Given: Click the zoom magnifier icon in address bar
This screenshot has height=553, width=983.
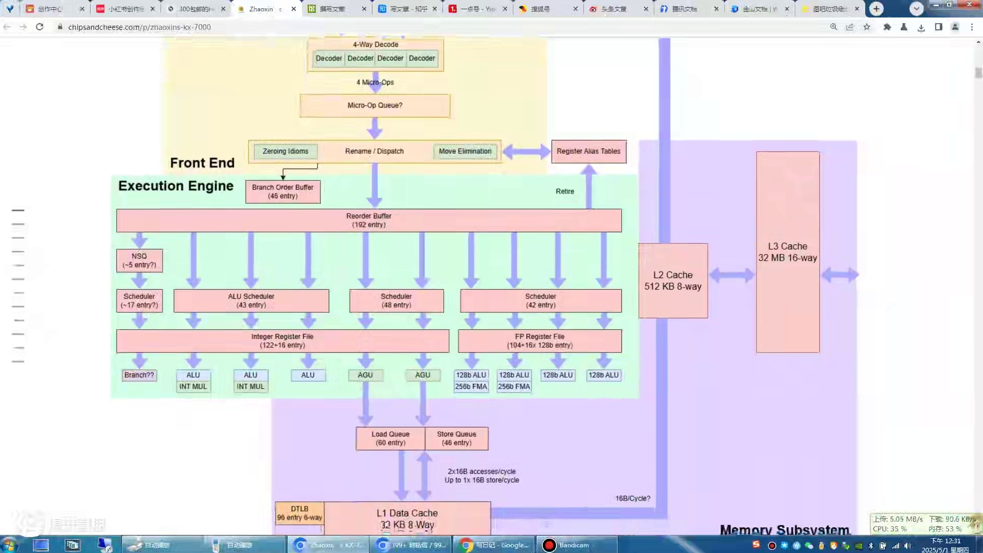Looking at the screenshot, I should [833, 27].
